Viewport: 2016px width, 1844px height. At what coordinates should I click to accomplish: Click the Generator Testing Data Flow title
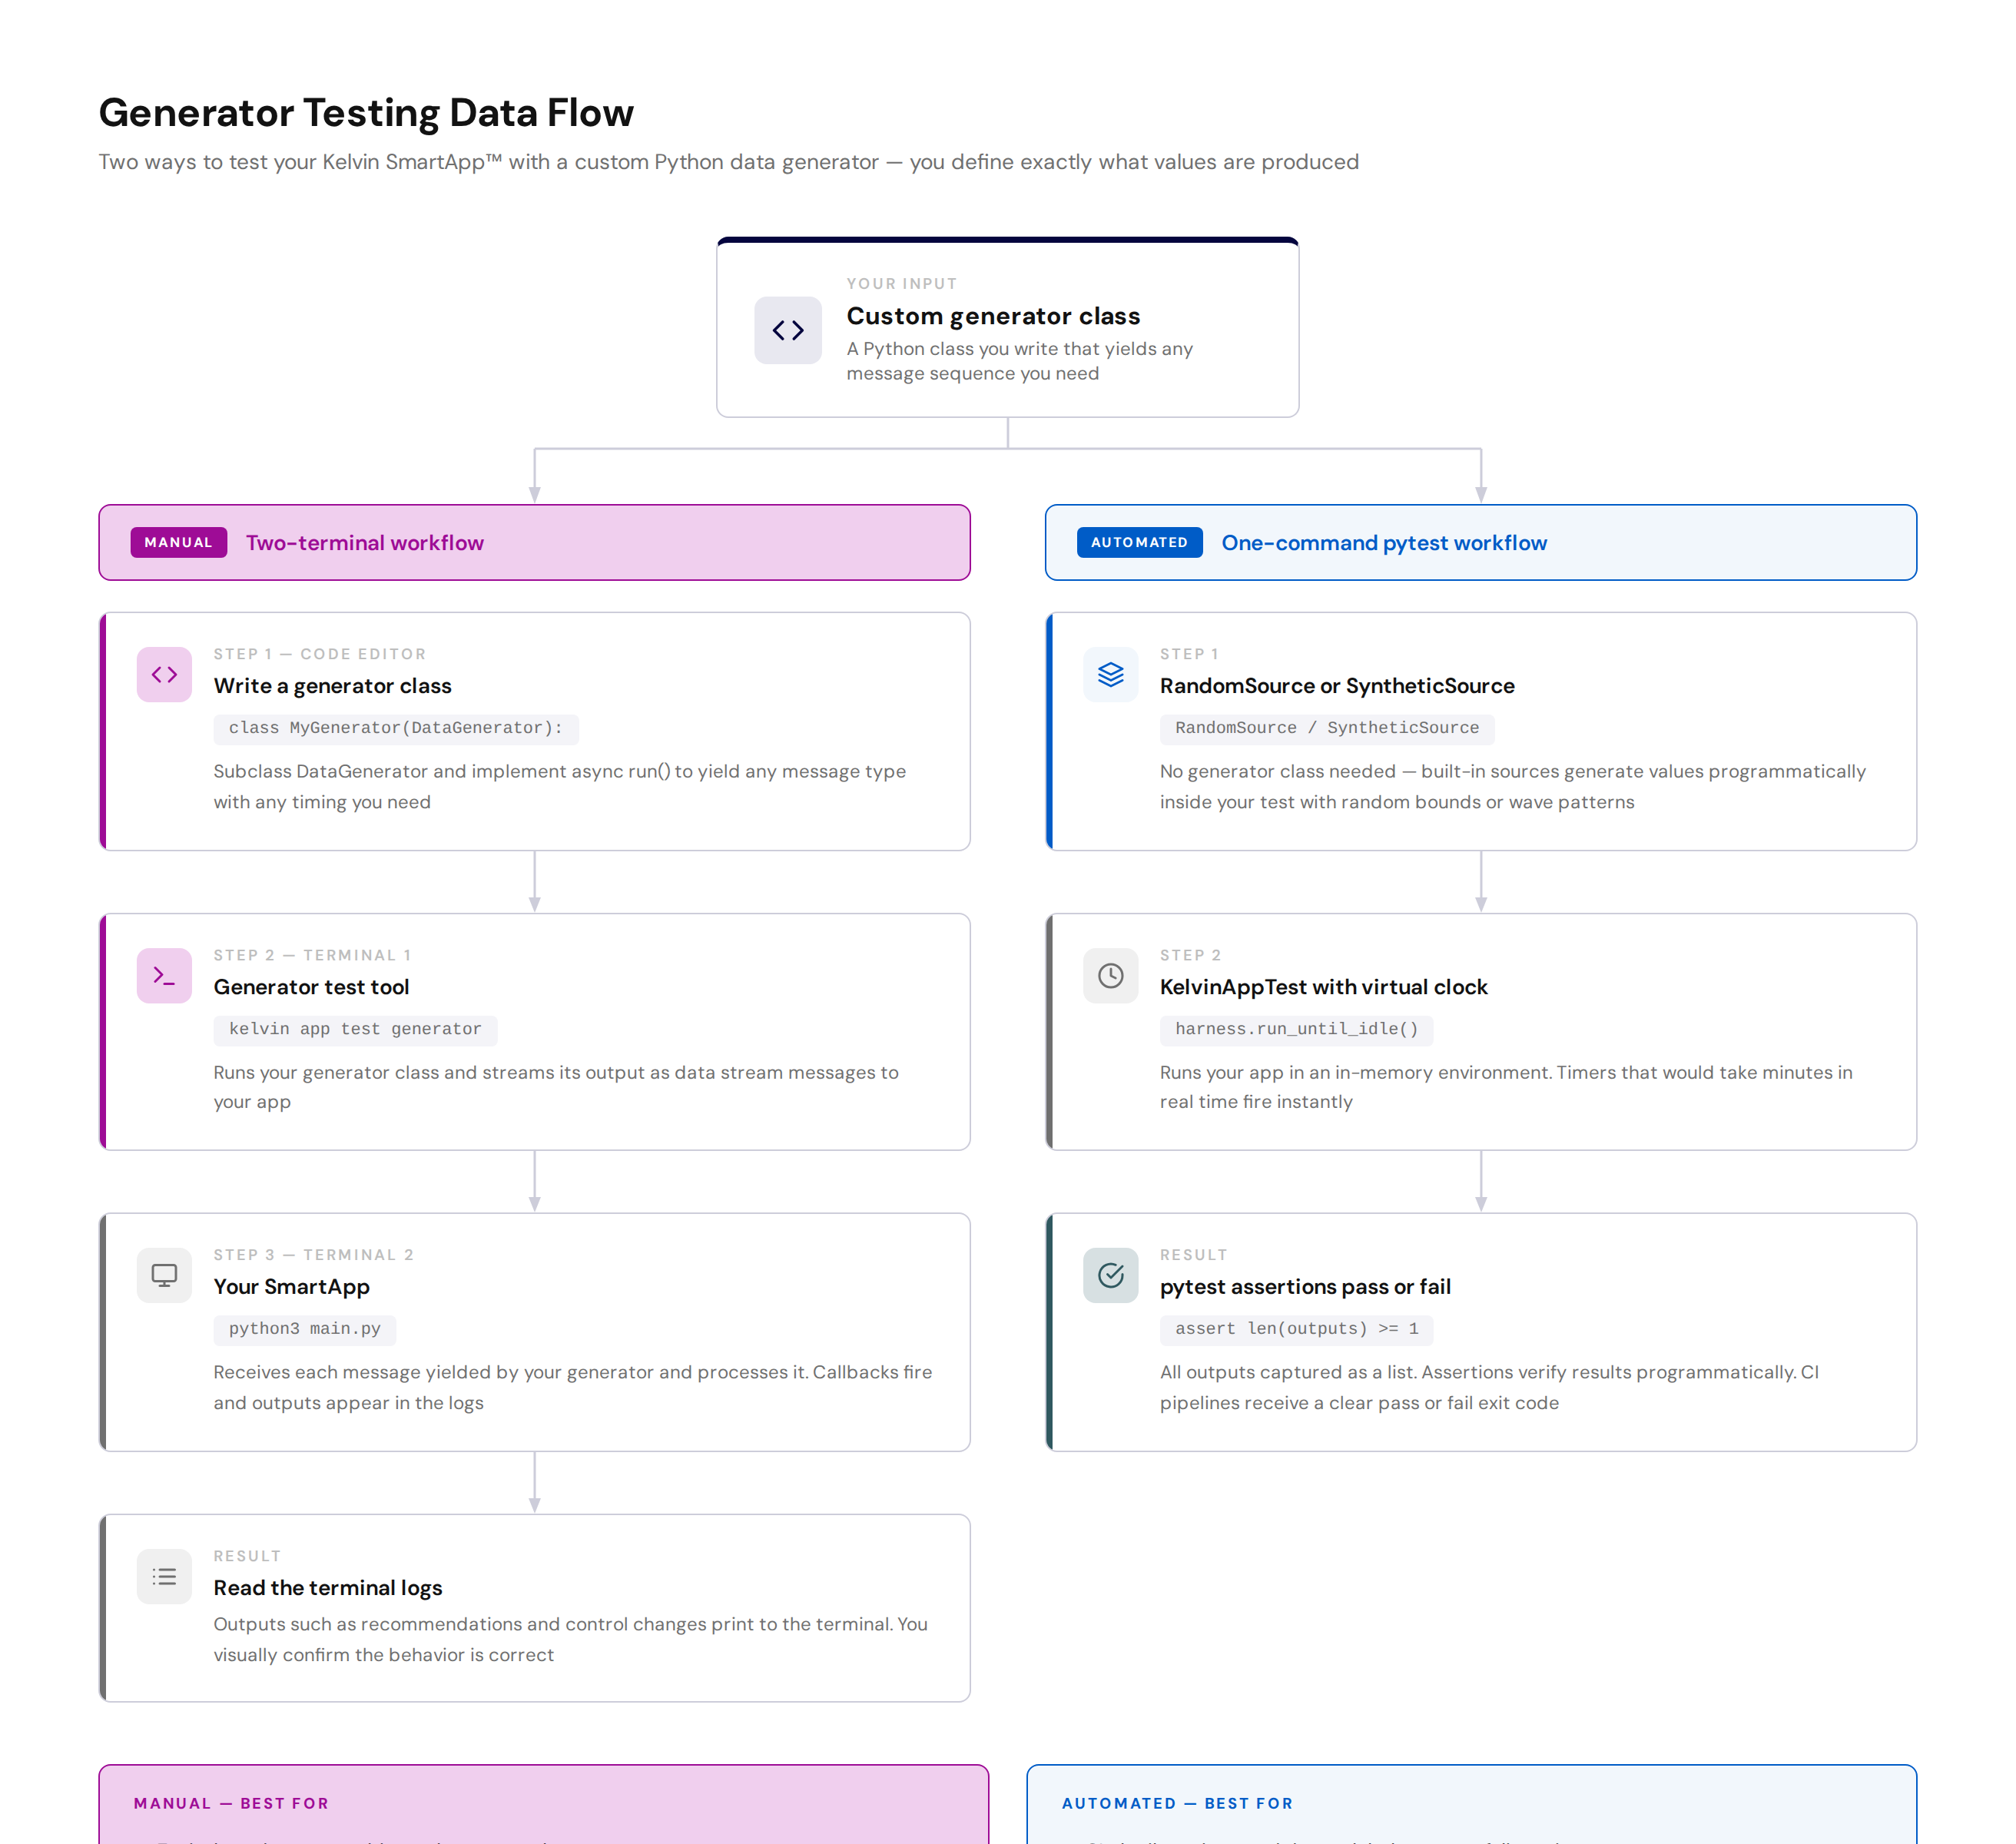click(x=366, y=113)
